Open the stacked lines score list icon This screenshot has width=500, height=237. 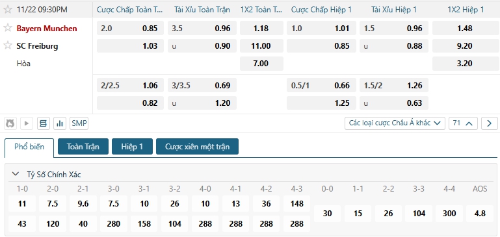[44, 123]
